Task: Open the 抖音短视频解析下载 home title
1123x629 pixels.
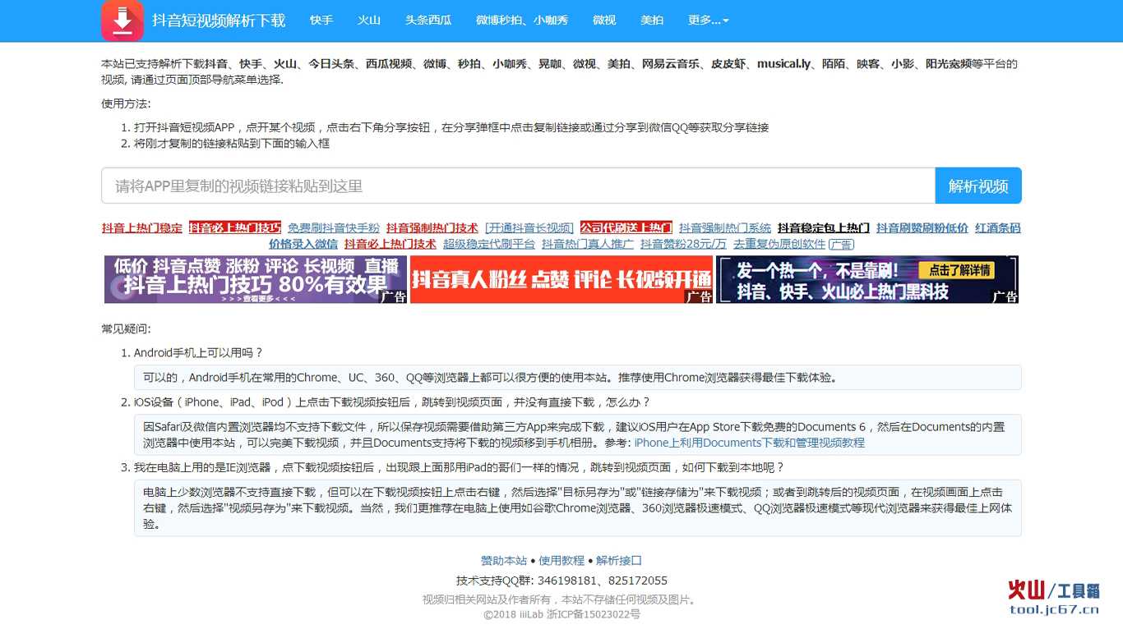Action: click(x=219, y=21)
